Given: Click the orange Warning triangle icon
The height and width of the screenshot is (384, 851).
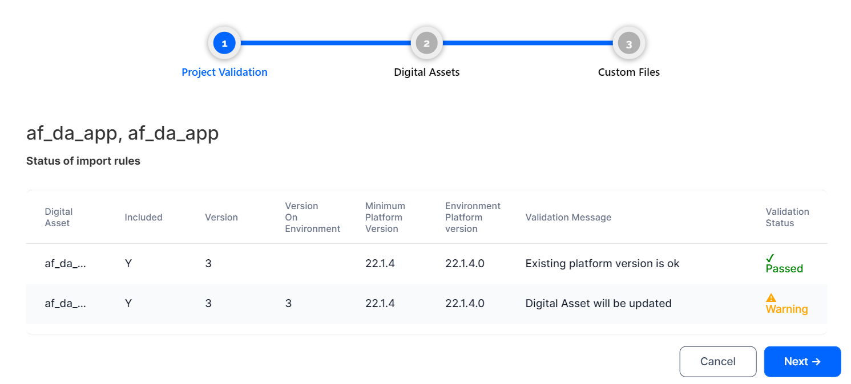Looking at the screenshot, I should [771, 298].
